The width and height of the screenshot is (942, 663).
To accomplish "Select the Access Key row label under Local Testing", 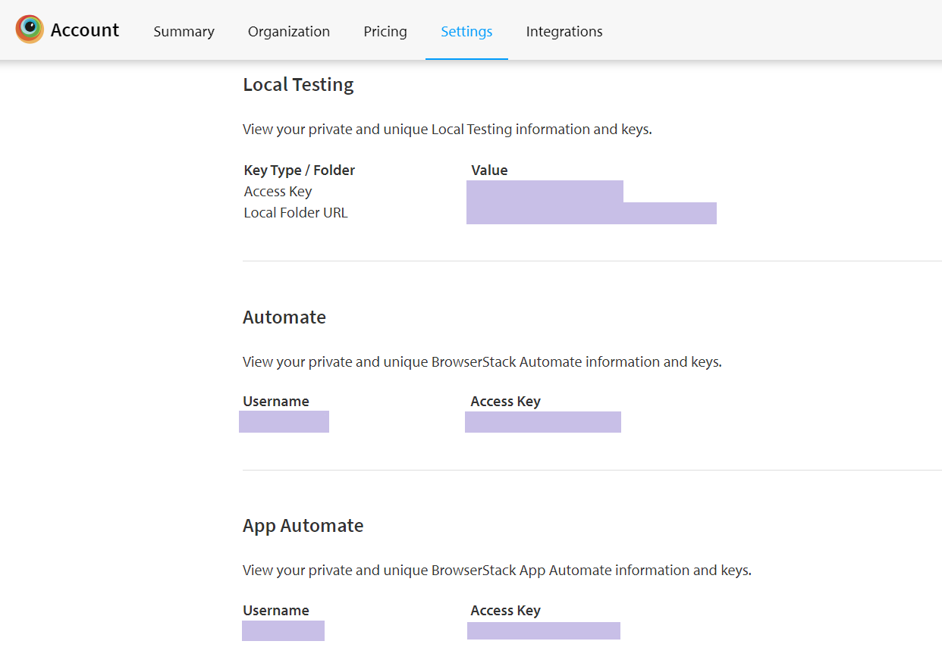I will click(x=278, y=192).
